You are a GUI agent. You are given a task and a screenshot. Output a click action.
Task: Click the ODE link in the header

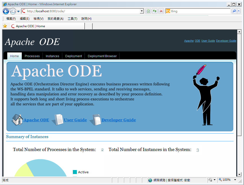[197, 41]
